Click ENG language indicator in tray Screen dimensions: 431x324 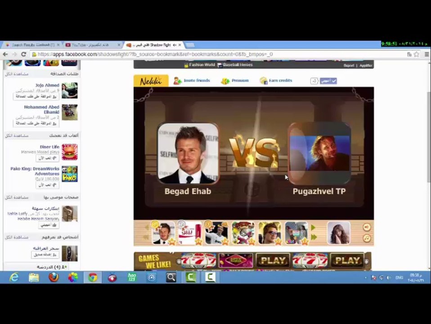[399, 278]
